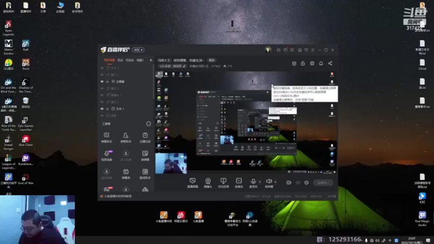Screen dimensions: 434x244
Task: Click the 麦克风 microphone icon
Action: (x=253, y=182)
